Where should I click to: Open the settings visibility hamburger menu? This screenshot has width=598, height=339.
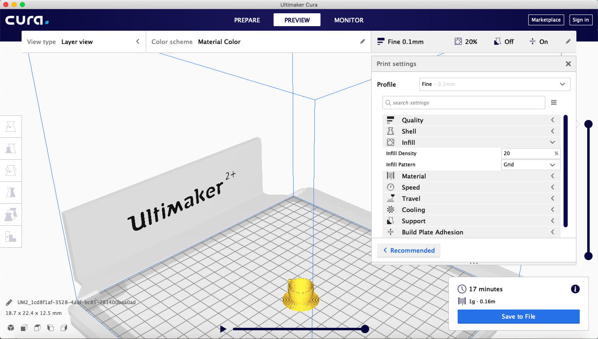[x=554, y=102]
